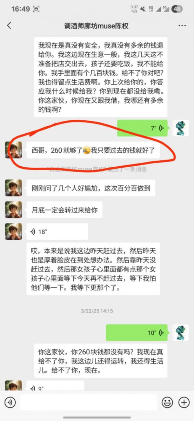
Task: Tap the message text input field
Action: (88, 402)
